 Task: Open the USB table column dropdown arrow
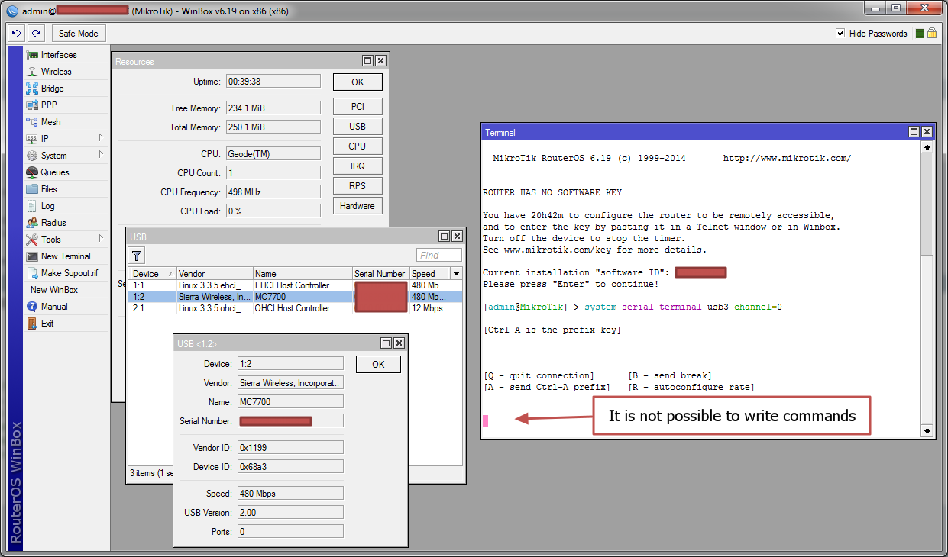pyautogui.click(x=457, y=273)
